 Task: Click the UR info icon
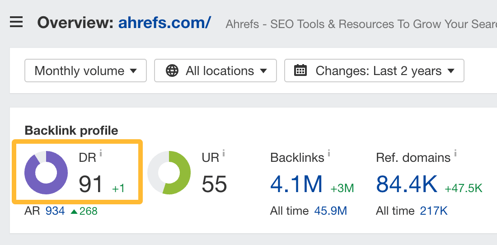(x=224, y=154)
